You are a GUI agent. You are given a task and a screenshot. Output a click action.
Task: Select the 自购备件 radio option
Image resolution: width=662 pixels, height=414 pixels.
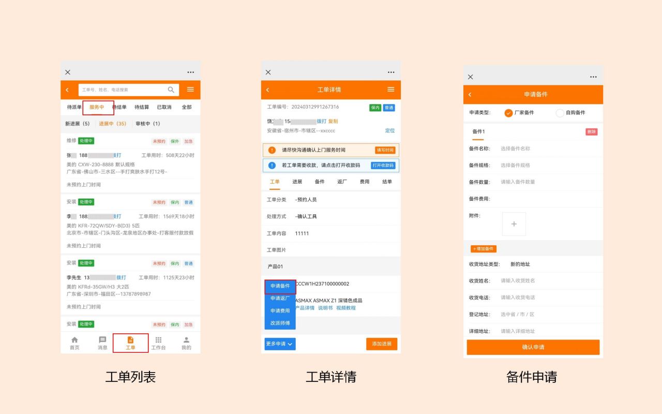[560, 113]
